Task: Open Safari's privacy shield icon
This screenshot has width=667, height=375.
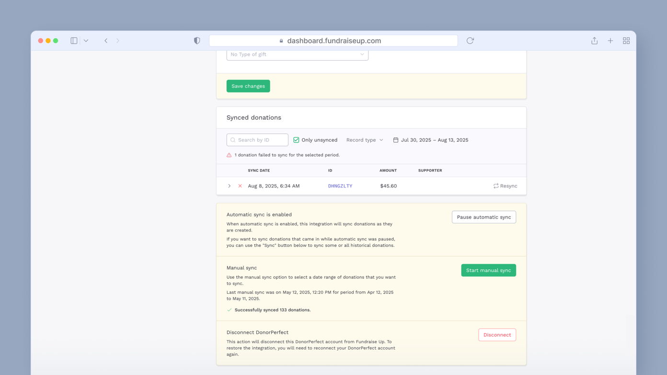Action: 197,41
